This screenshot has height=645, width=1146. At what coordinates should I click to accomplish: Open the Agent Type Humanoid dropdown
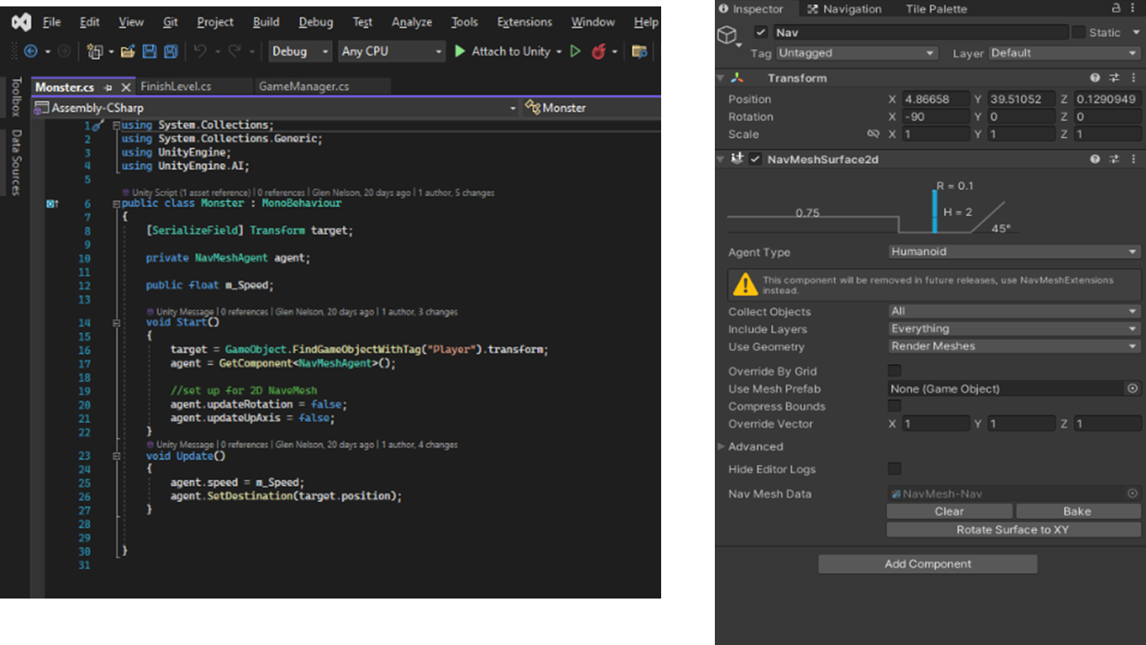point(1014,252)
